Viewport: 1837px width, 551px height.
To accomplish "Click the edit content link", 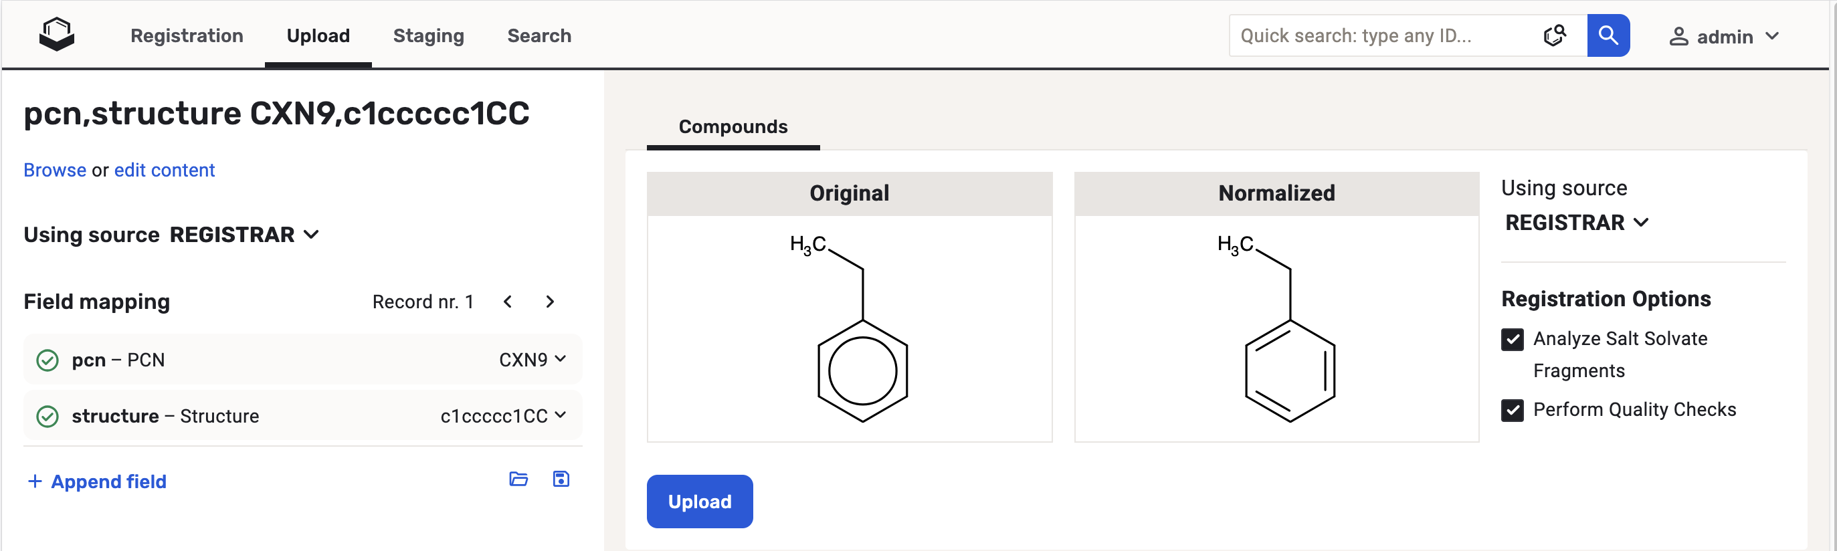I will [x=164, y=171].
